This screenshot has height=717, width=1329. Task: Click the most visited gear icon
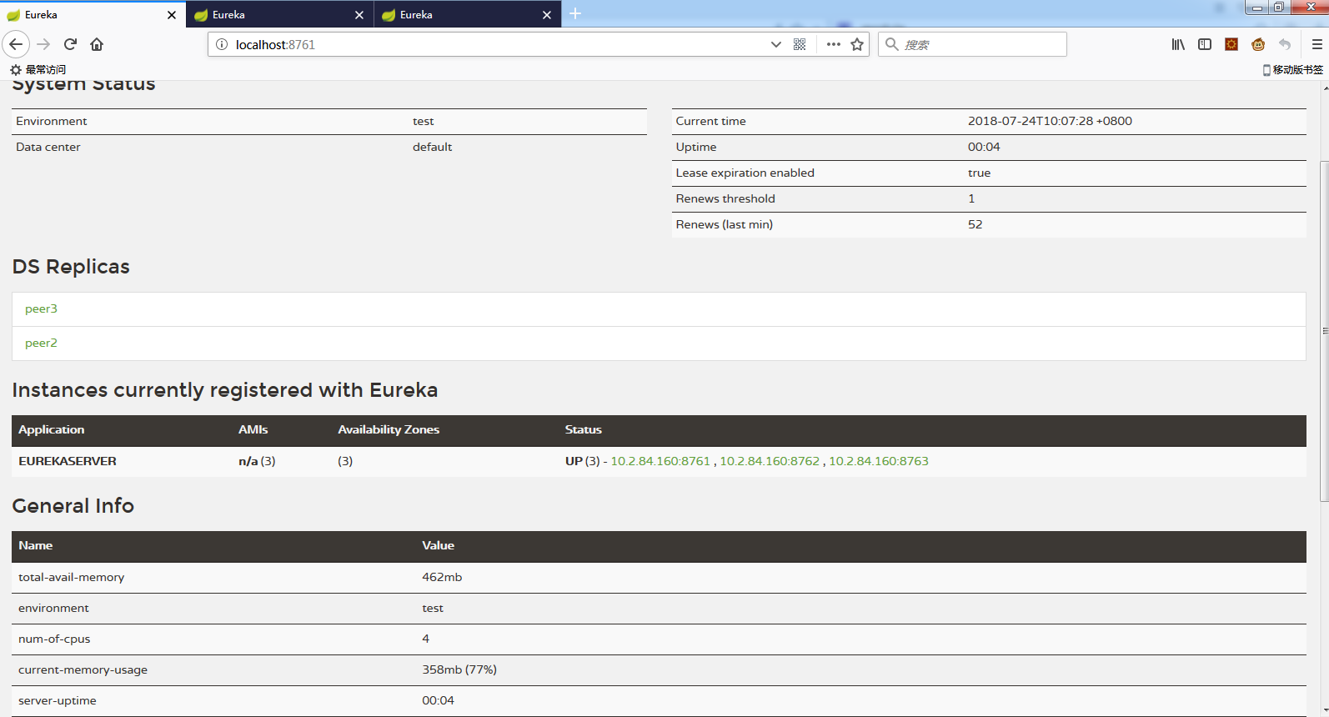point(16,70)
